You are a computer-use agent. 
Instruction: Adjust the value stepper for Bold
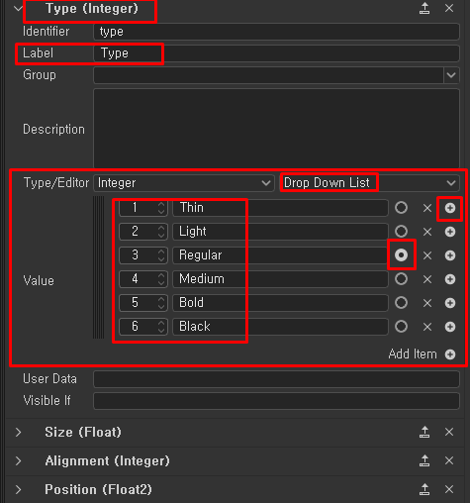[161, 303]
